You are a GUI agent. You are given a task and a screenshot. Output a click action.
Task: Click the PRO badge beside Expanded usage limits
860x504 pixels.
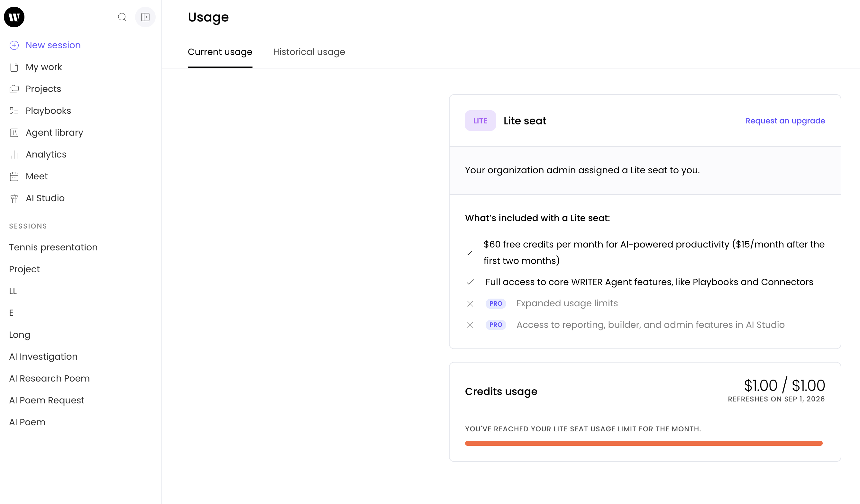click(x=496, y=303)
